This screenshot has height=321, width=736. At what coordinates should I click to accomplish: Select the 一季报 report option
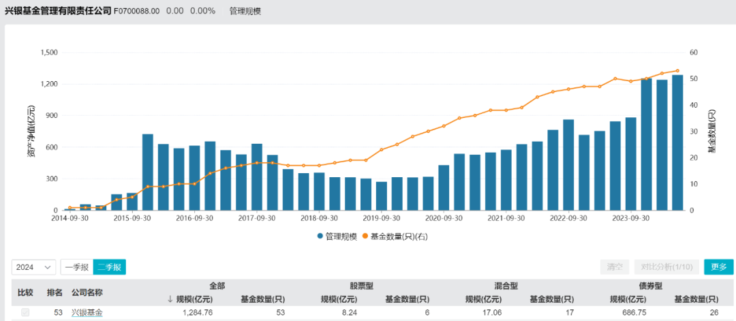(x=76, y=267)
